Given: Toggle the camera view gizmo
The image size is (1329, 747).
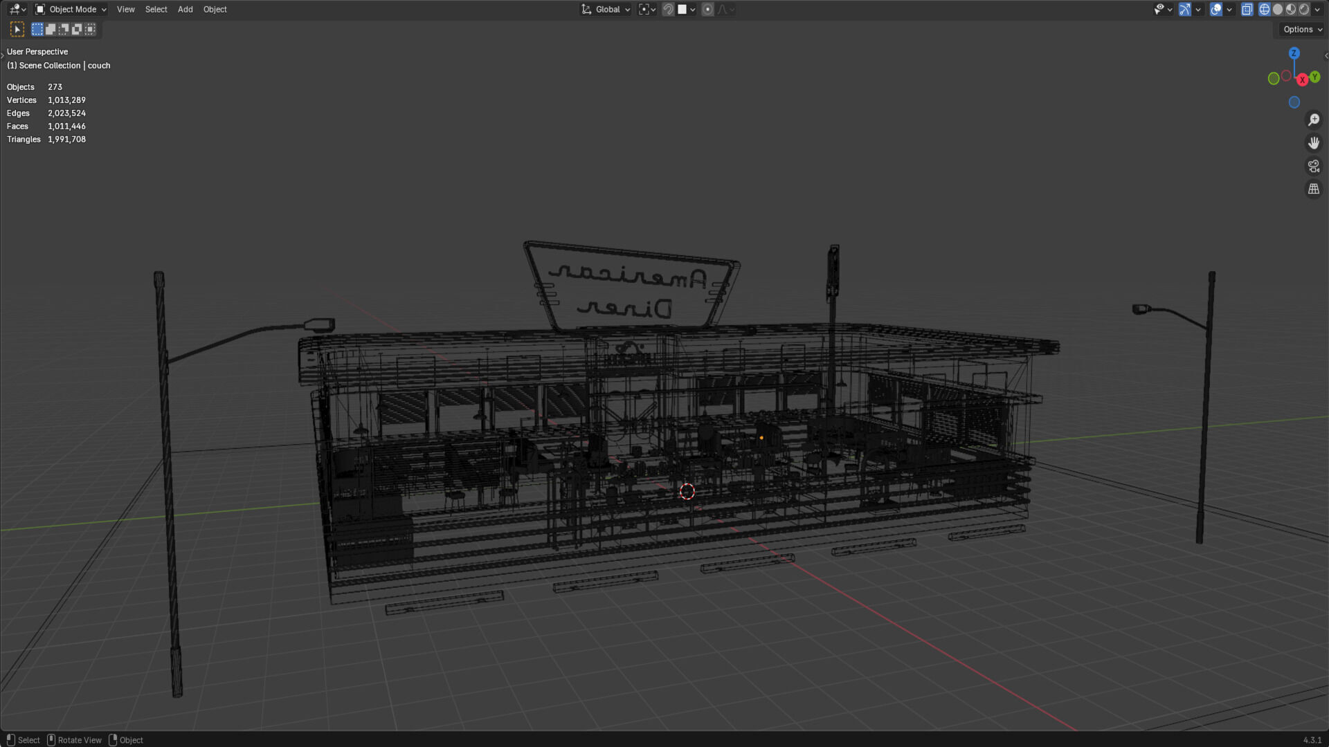Looking at the screenshot, I should pos(1313,166).
